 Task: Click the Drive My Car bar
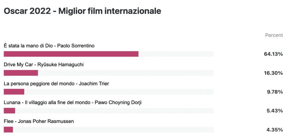pyautogui.click(x=21, y=73)
